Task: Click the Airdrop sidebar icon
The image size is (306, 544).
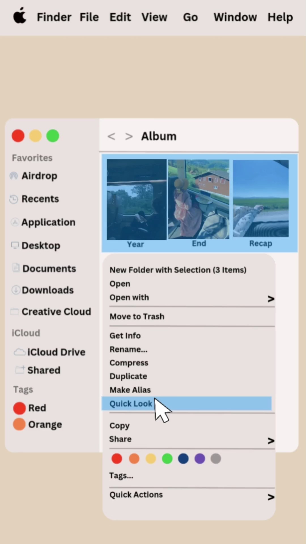Action: 14,176
